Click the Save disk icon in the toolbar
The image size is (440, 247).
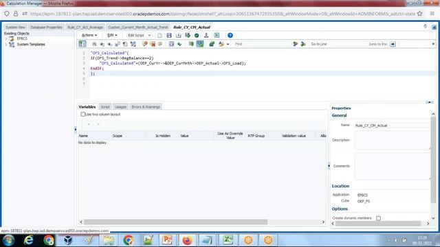169,35
